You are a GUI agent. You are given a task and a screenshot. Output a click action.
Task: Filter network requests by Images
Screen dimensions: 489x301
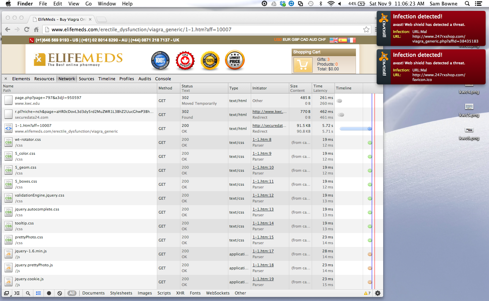145,293
